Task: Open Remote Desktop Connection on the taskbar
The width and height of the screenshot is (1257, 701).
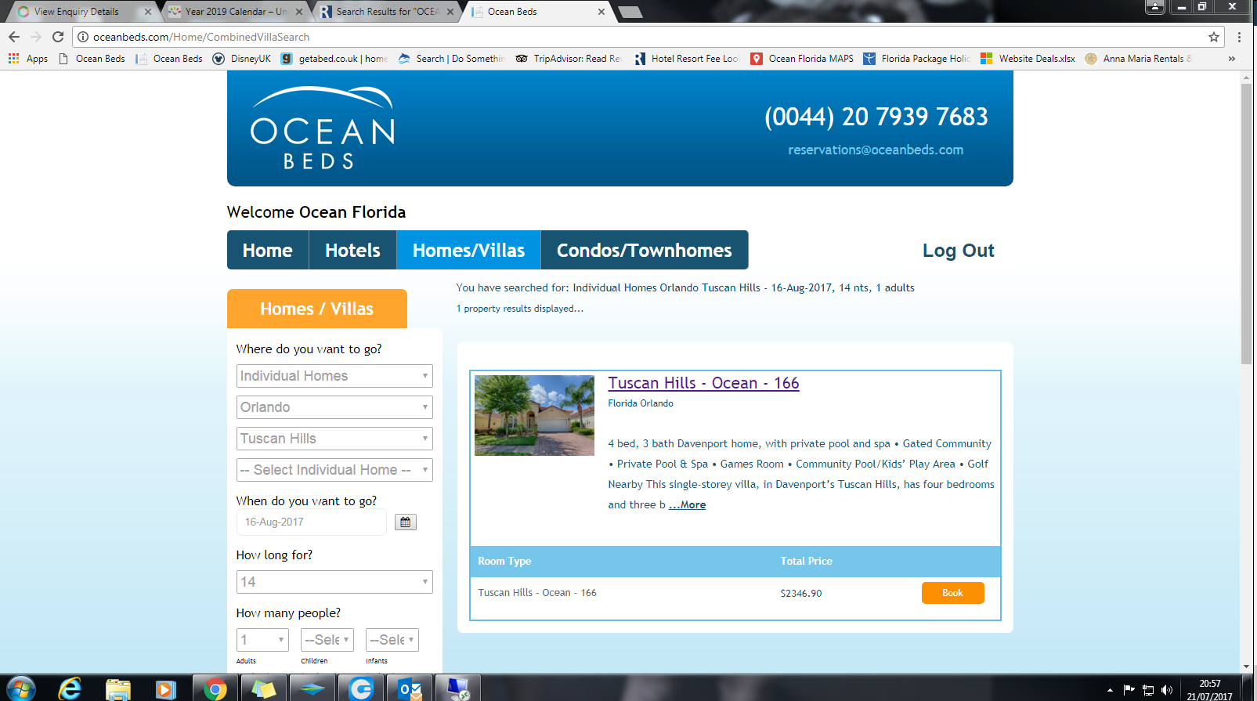Action: (457, 688)
